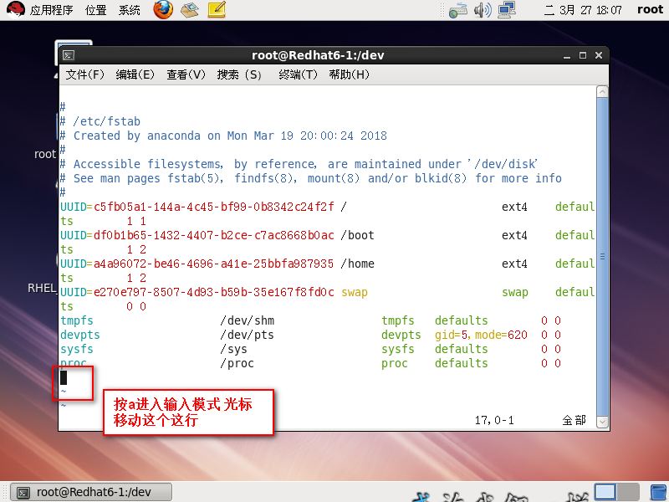Click the terminal scrollbar up arrow
The image size is (669, 502).
602,92
